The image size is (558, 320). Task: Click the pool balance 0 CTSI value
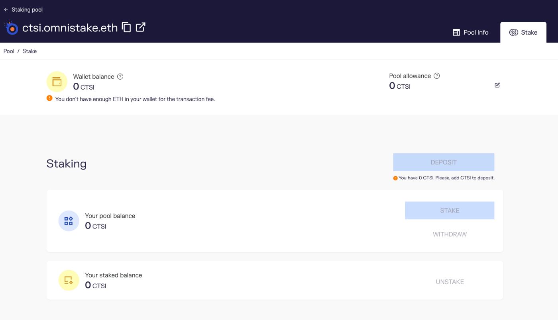tap(96, 226)
